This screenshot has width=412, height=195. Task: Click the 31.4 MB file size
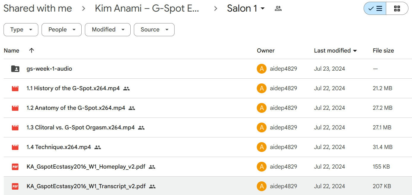(383, 147)
